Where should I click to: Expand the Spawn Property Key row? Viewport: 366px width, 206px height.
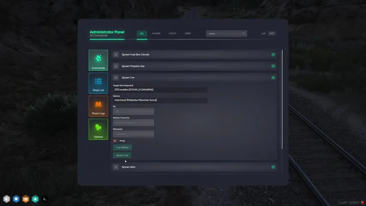pos(273,66)
